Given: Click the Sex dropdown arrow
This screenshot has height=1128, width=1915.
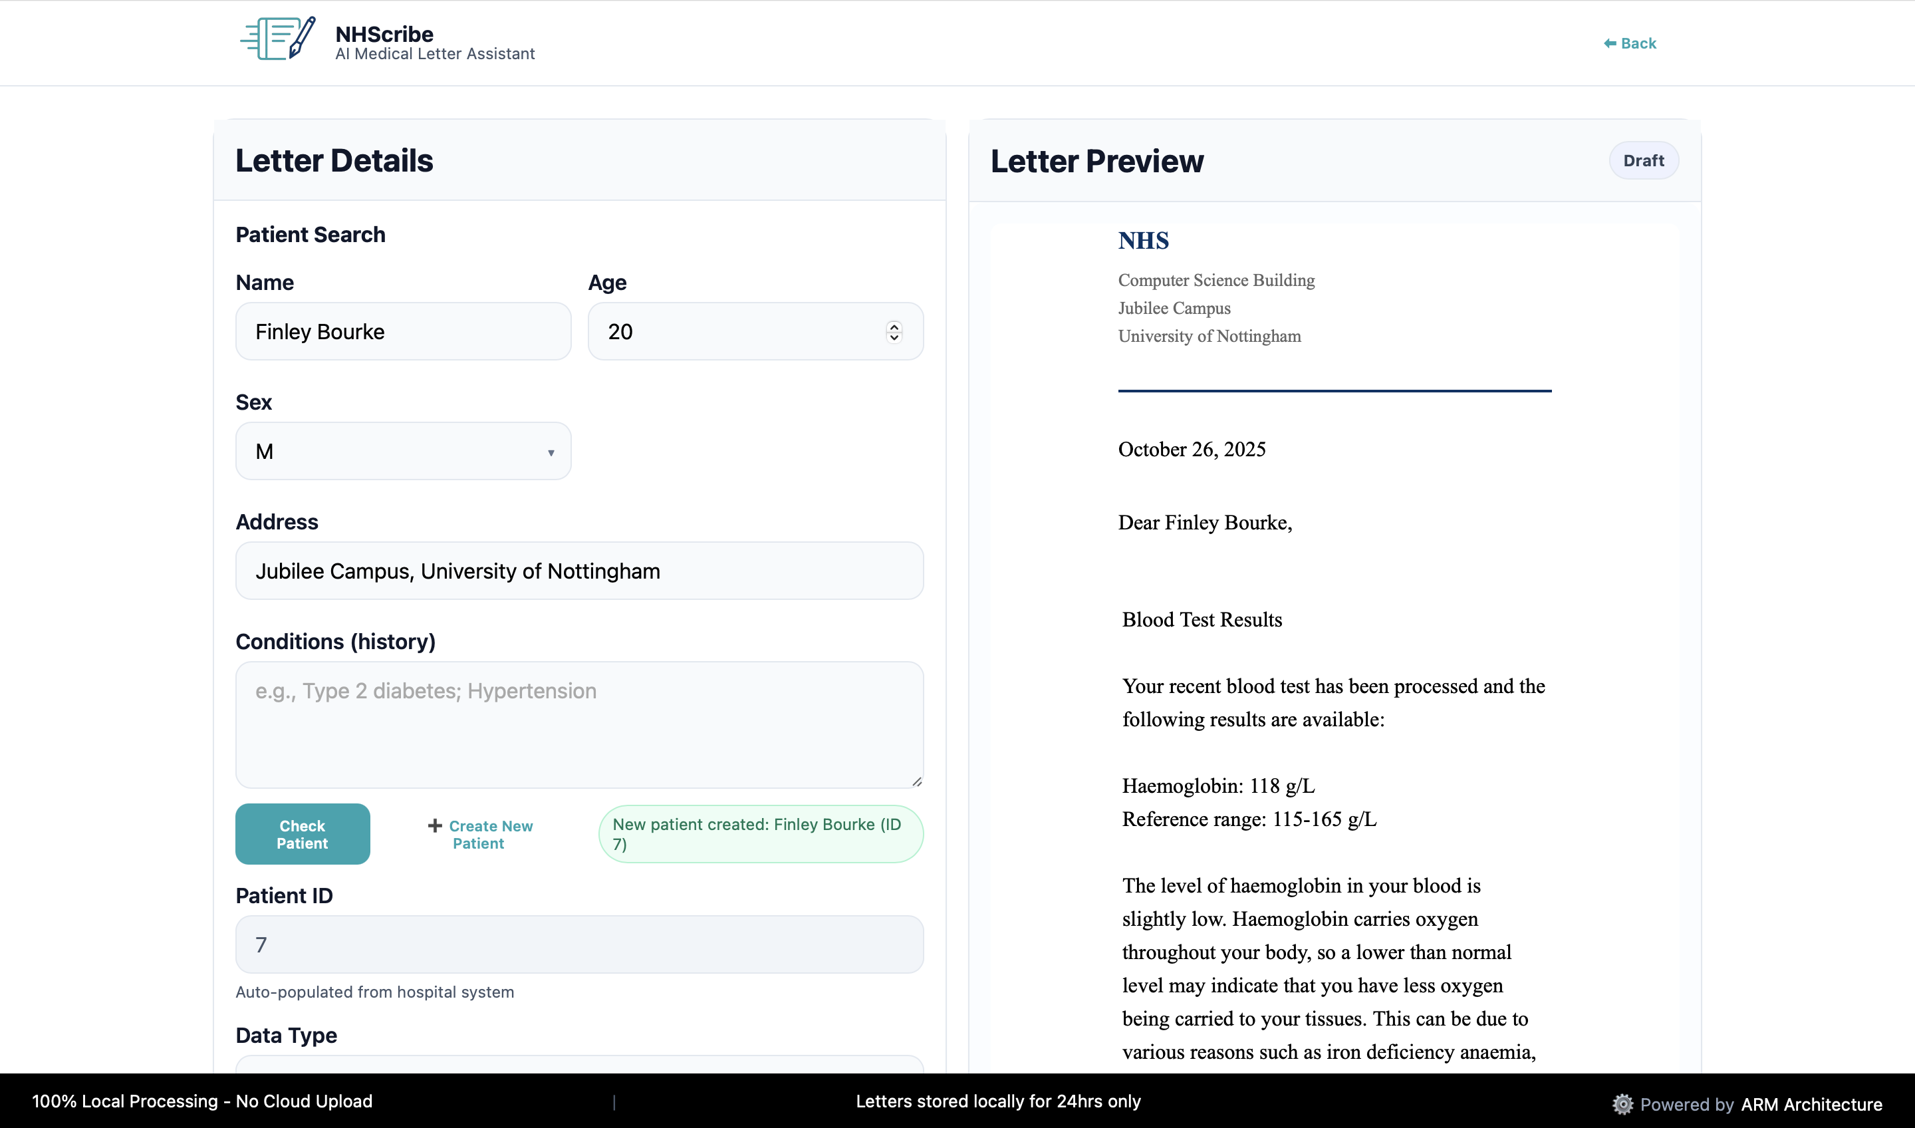Looking at the screenshot, I should point(551,453).
